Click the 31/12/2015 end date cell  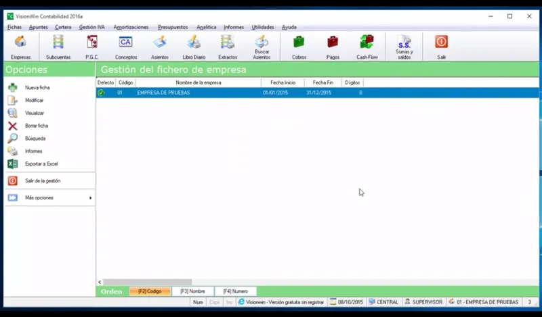coord(318,93)
